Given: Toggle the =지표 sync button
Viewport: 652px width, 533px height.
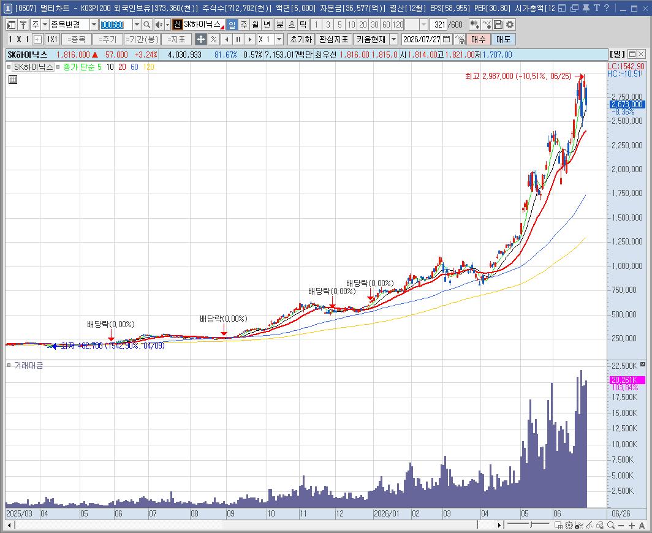Looking at the screenshot, I should [x=176, y=39].
